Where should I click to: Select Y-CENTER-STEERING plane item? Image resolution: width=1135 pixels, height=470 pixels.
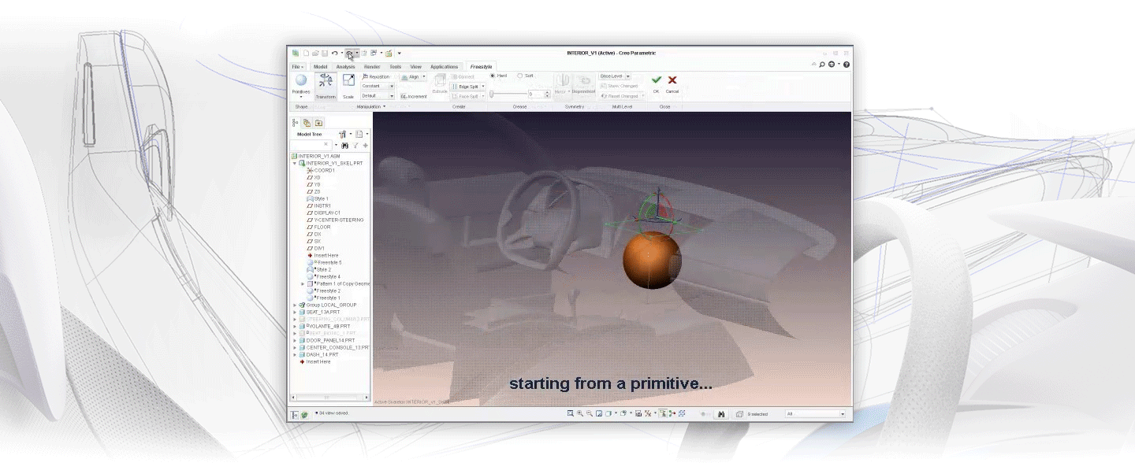point(335,220)
